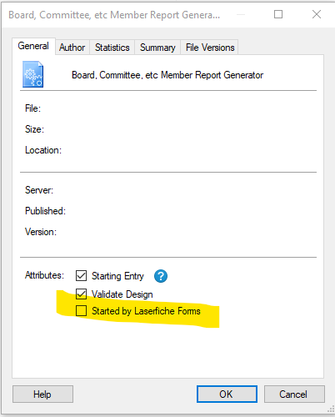This screenshot has width=335, height=417.
Task: Click the dialog title bar text
Action: point(114,15)
